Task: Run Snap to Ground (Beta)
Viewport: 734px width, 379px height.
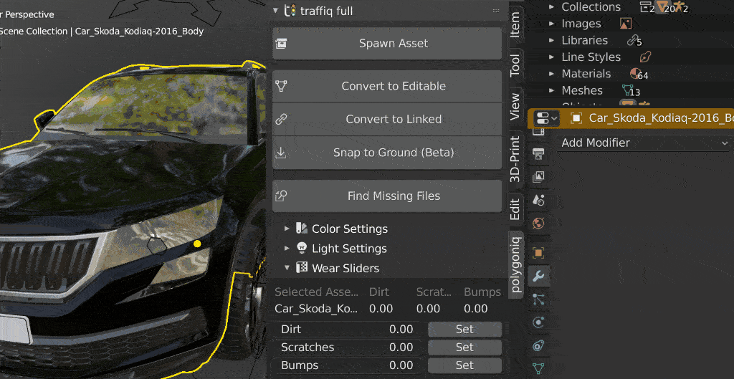Action: tap(387, 153)
